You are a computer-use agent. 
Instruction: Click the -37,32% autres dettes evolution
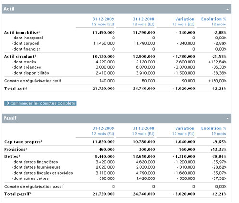pyautogui.click(x=219, y=178)
